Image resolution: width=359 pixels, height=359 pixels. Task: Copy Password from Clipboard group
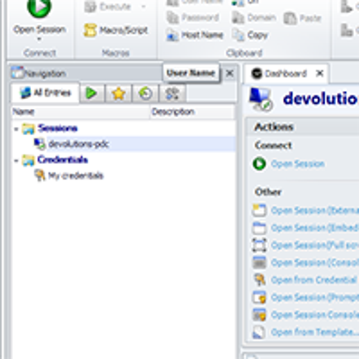(193, 18)
